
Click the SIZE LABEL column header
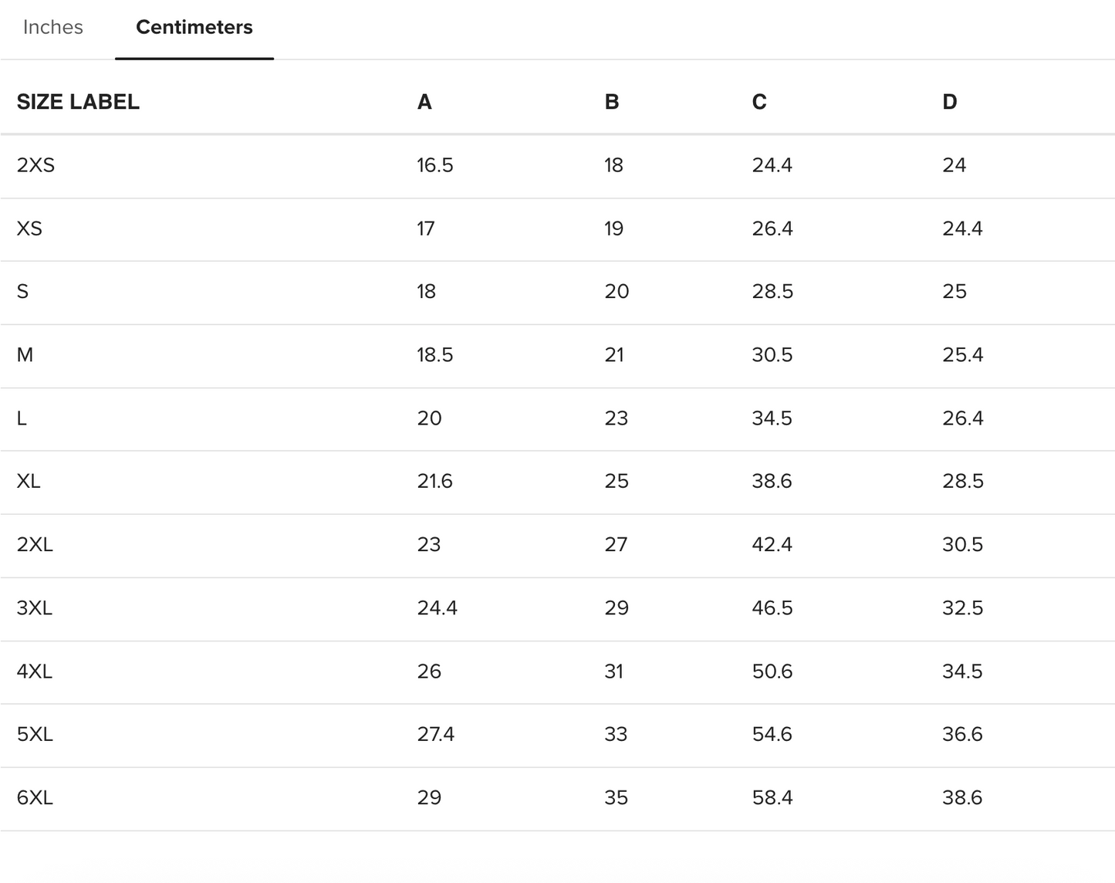click(78, 102)
